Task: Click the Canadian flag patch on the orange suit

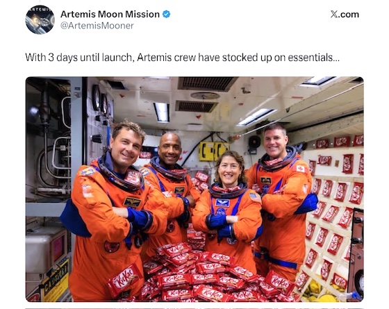Action: pyautogui.click(x=300, y=169)
